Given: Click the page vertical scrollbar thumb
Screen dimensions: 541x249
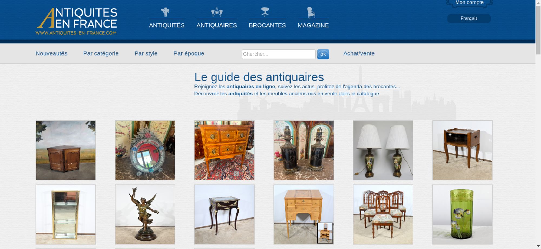Looking at the screenshot, I should (x=538, y=30).
